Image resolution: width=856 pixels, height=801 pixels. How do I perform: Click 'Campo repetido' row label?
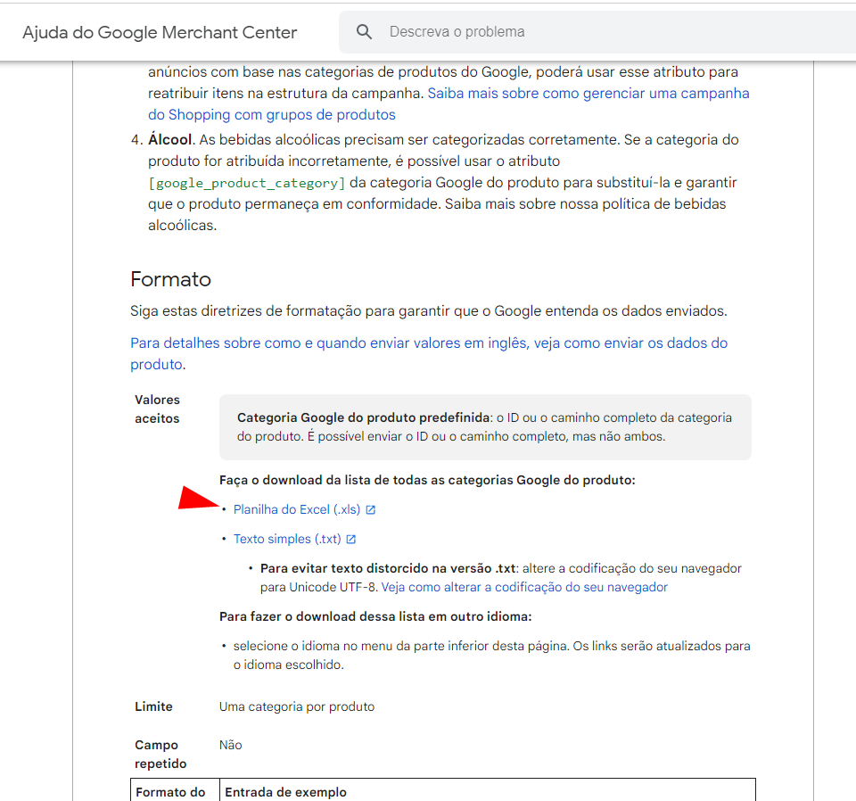160,754
